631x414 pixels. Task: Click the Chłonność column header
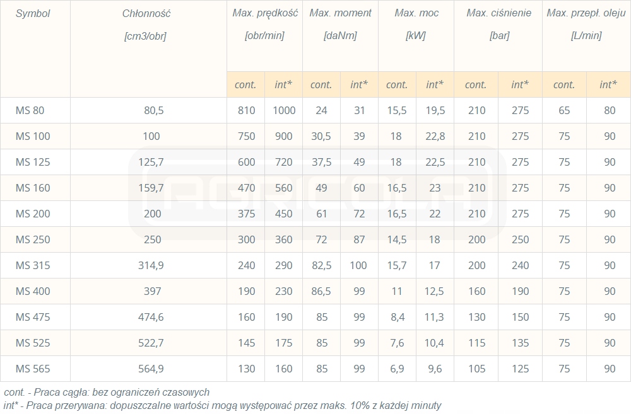pyautogui.click(x=146, y=13)
